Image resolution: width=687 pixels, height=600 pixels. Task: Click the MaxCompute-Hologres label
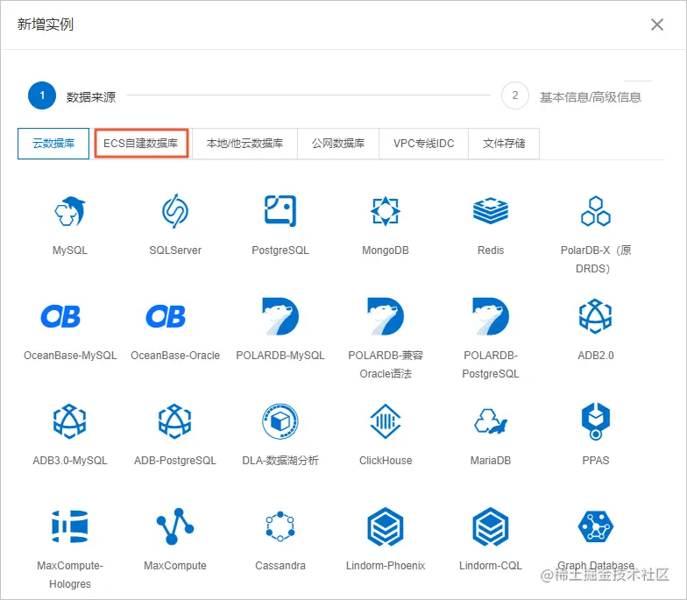pos(70,575)
